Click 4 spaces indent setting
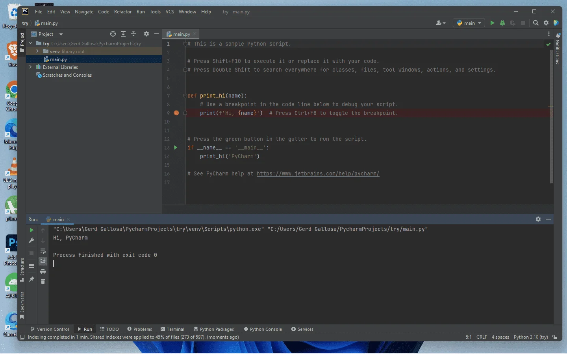This screenshot has width=567, height=354. click(500, 337)
